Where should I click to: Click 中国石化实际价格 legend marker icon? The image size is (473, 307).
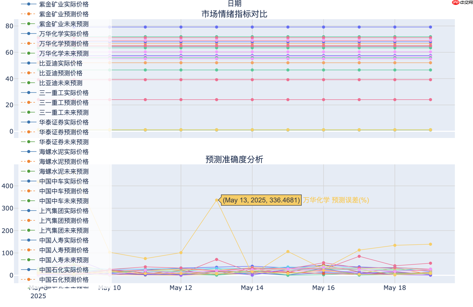(28, 270)
